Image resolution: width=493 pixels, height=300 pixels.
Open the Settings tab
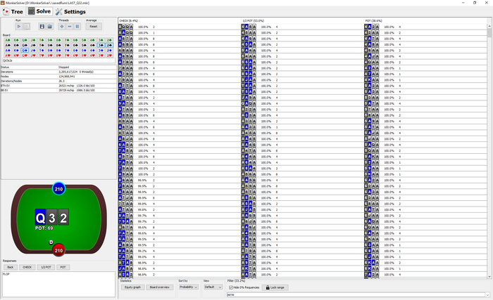(70, 12)
